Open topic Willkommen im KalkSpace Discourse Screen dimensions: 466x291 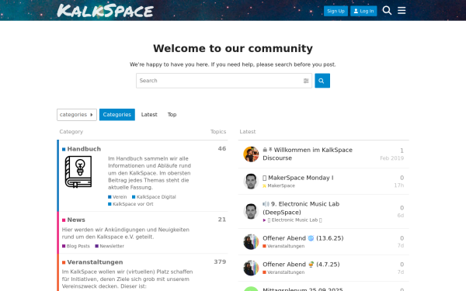pos(308,154)
